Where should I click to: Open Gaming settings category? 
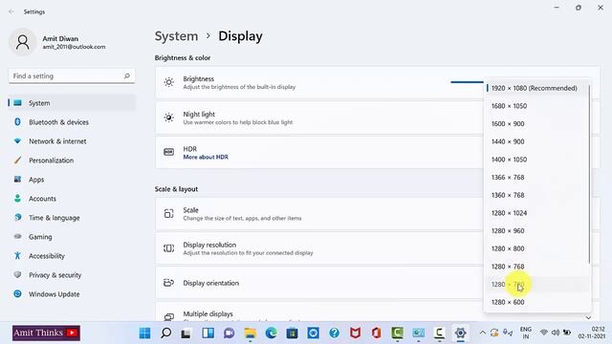72,237
